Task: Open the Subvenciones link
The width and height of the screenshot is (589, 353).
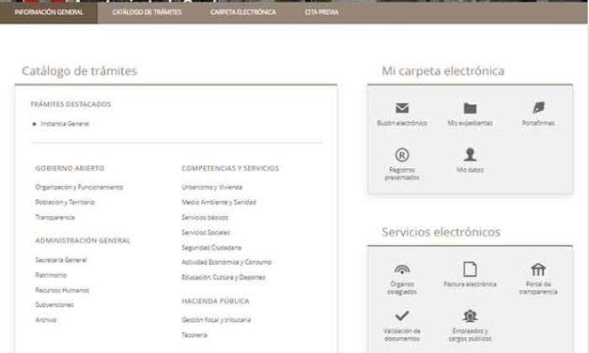Action: coord(54,304)
